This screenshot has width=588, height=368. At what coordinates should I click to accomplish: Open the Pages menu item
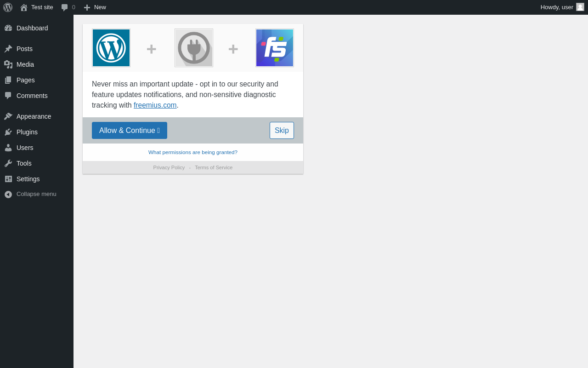(x=37, y=80)
